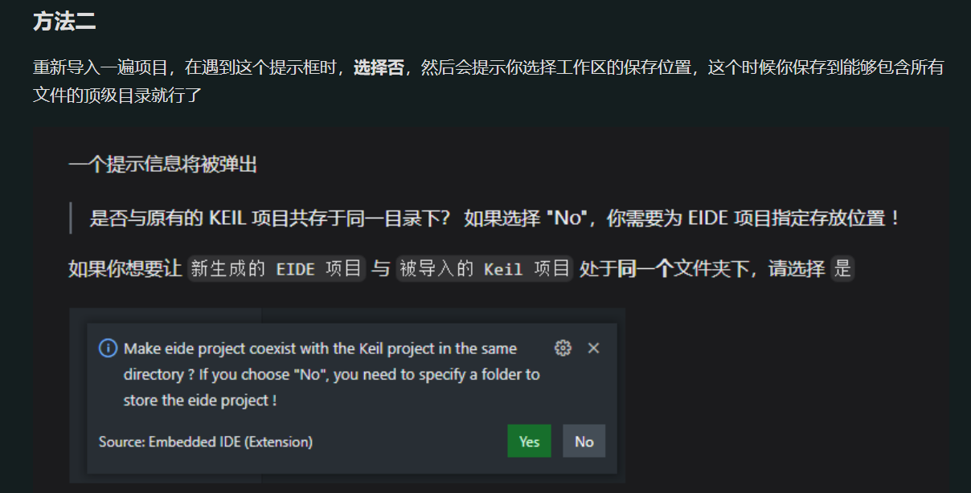The image size is (971, 493).
Task: Select the 方法二 heading
Action: point(64,22)
